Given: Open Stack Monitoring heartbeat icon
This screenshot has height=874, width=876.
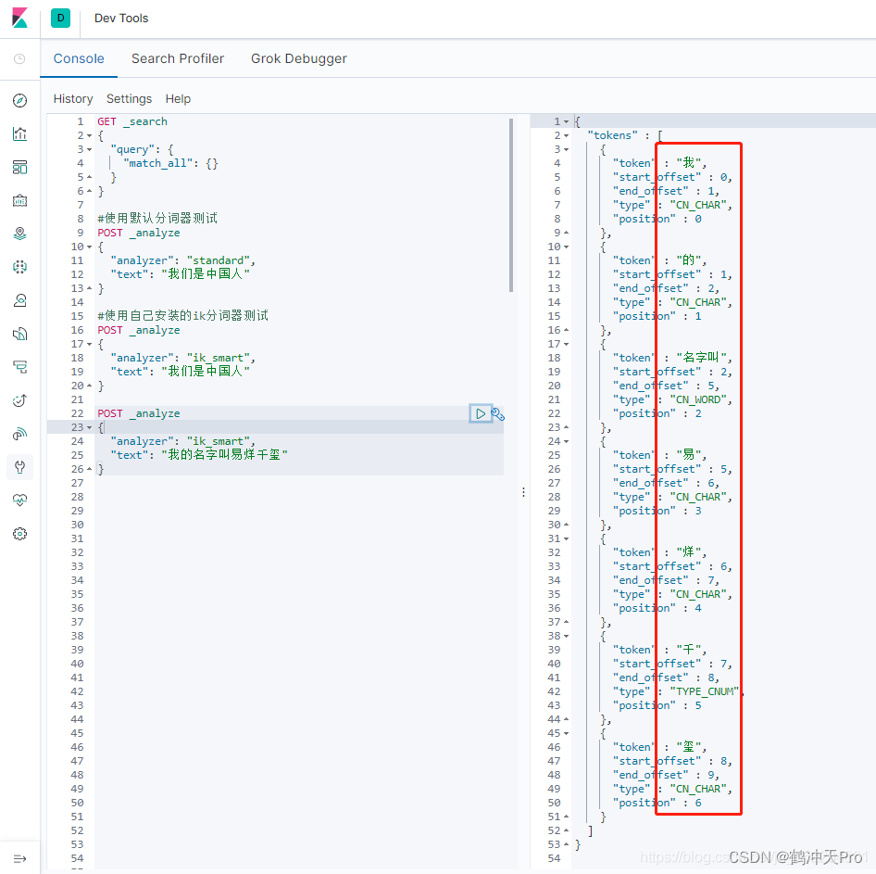Looking at the screenshot, I should point(19,500).
